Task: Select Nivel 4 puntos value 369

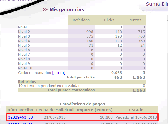Action: (141, 41)
